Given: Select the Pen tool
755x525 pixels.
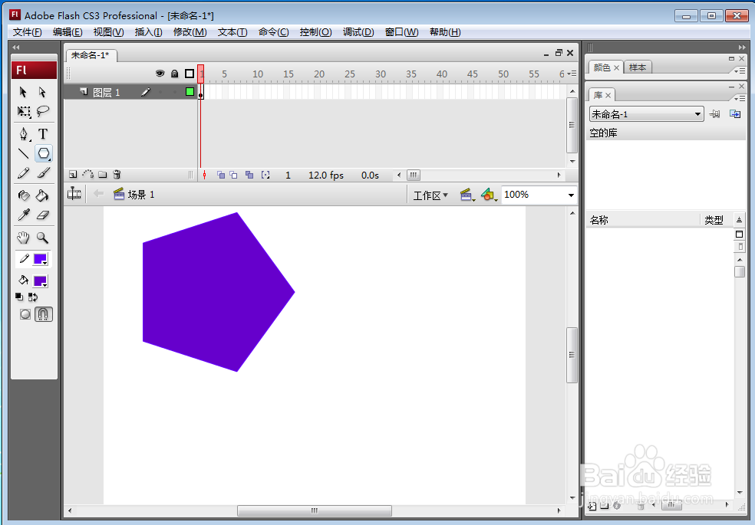Looking at the screenshot, I should pos(23,133).
